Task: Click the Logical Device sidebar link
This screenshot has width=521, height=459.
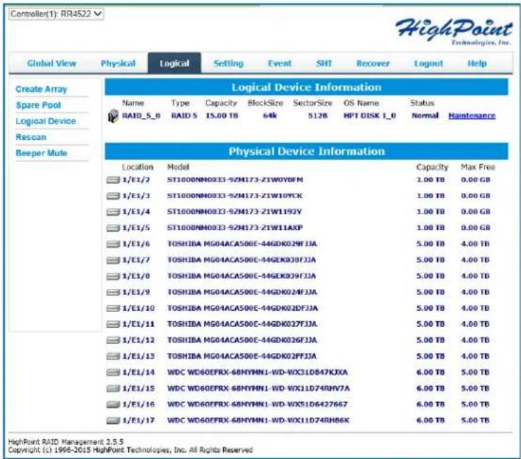Action: tap(46, 121)
